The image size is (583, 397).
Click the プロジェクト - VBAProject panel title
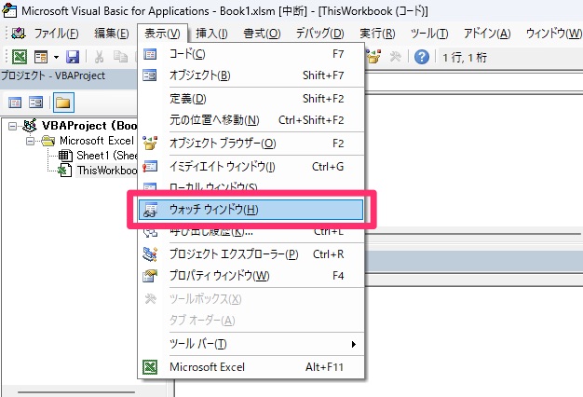tap(53, 75)
